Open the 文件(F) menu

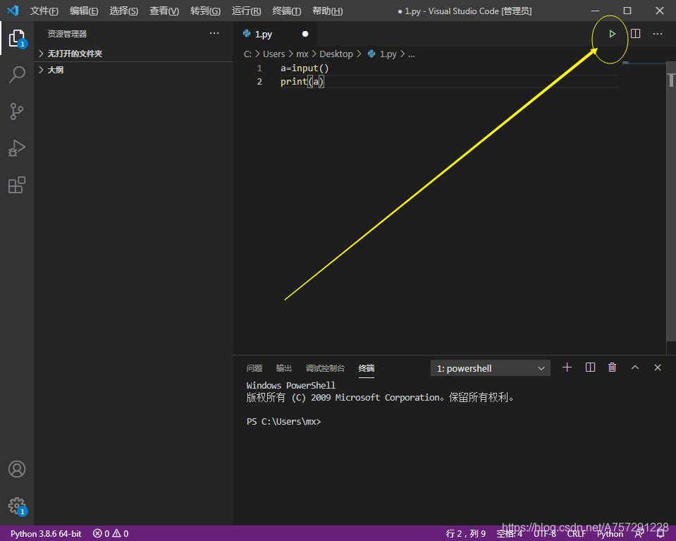(x=44, y=11)
